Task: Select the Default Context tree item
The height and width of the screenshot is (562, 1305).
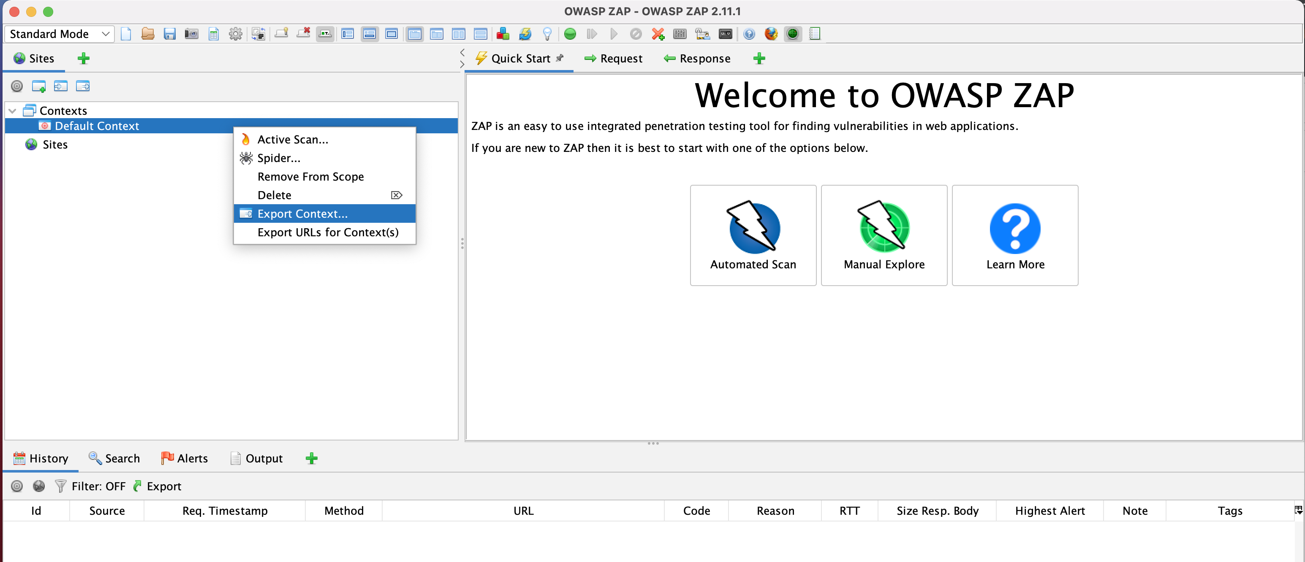Action: coord(231,126)
